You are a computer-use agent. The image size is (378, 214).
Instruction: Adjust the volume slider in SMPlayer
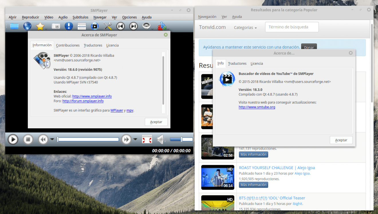click(x=181, y=140)
